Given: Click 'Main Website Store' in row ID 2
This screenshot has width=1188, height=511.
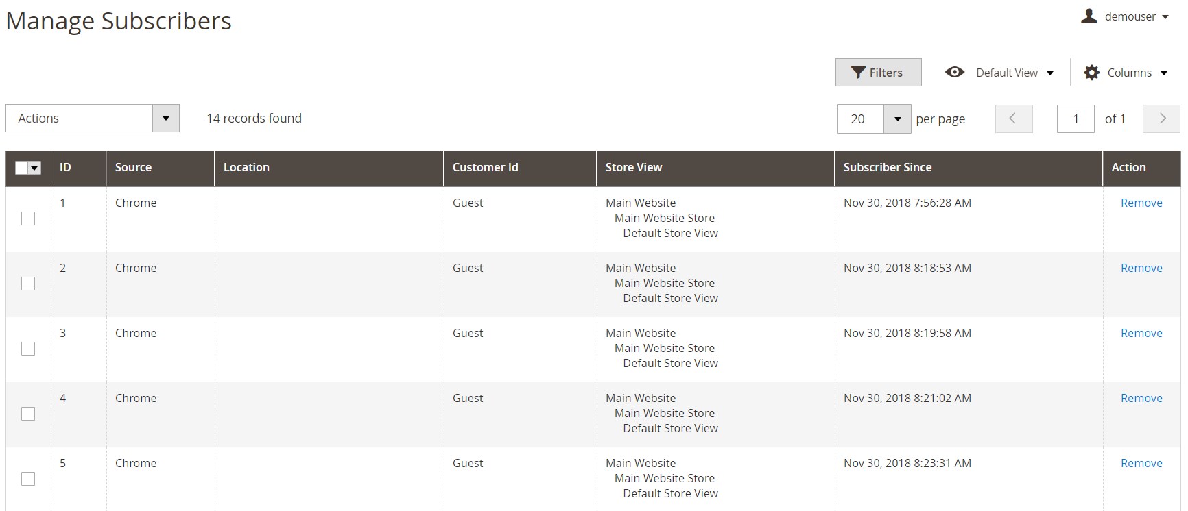Looking at the screenshot, I should pos(665,283).
